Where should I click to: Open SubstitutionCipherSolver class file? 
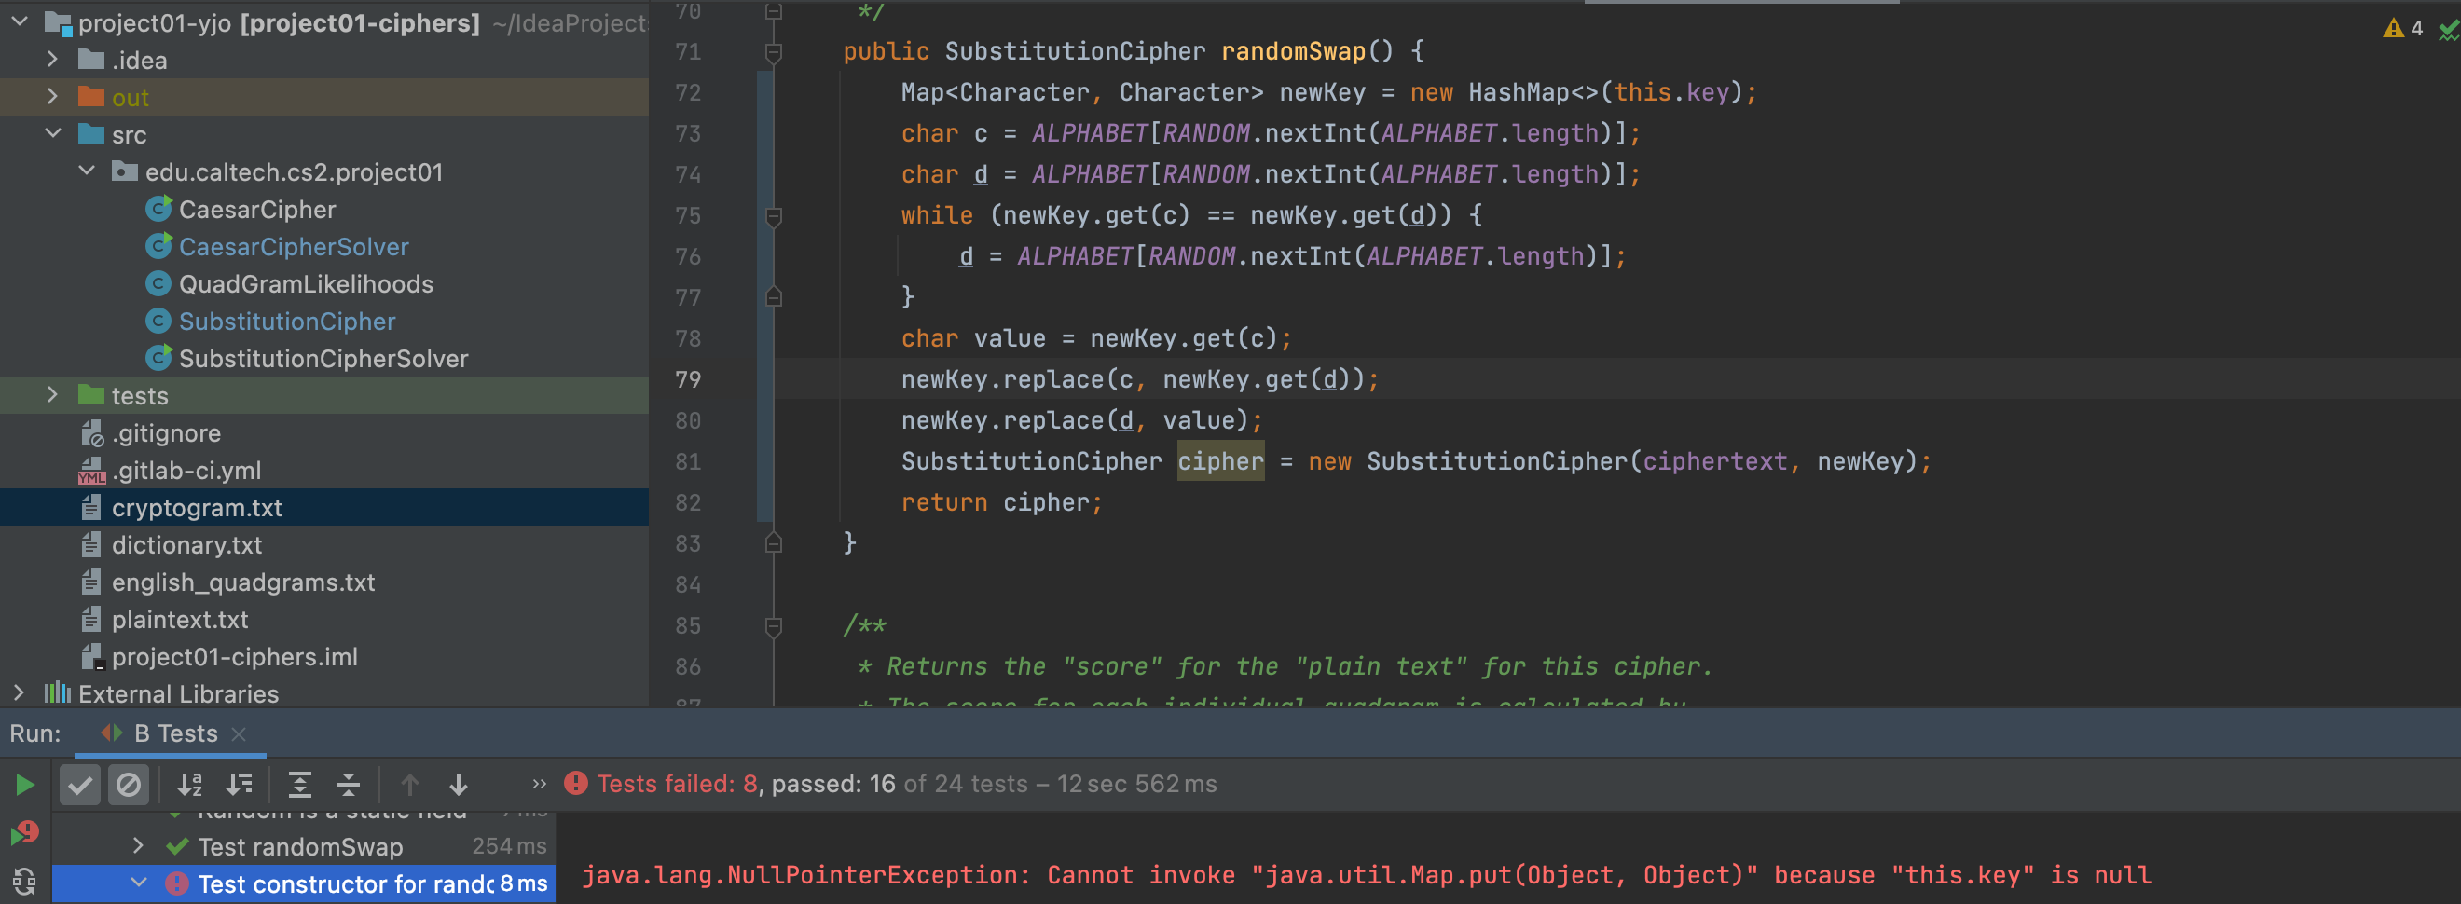click(x=323, y=359)
